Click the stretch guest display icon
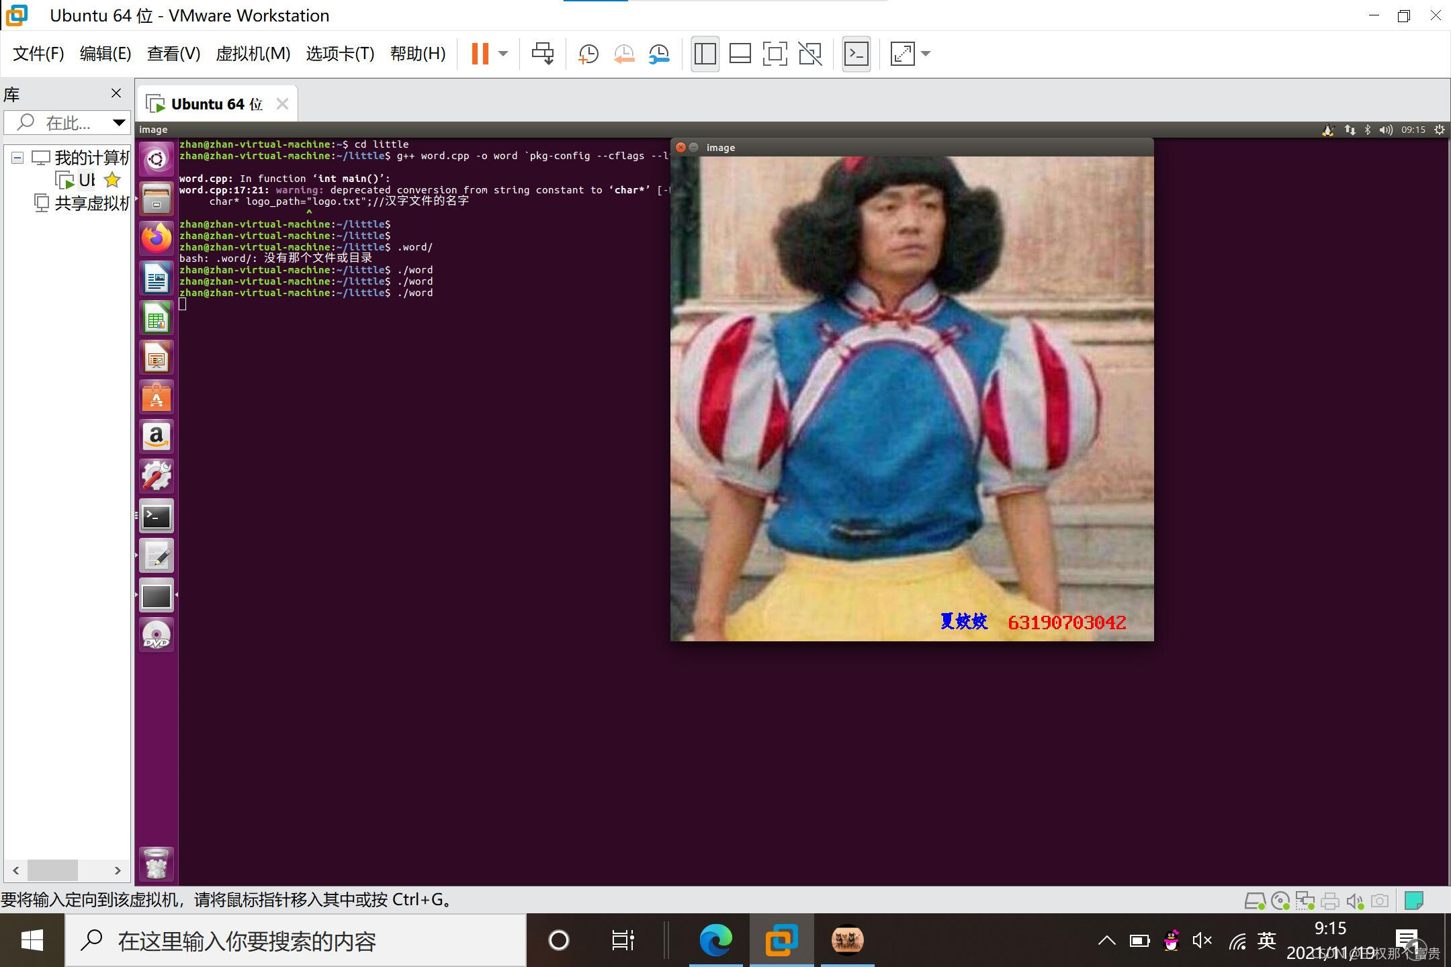Image resolution: width=1451 pixels, height=967 pixels. (902, 54)
